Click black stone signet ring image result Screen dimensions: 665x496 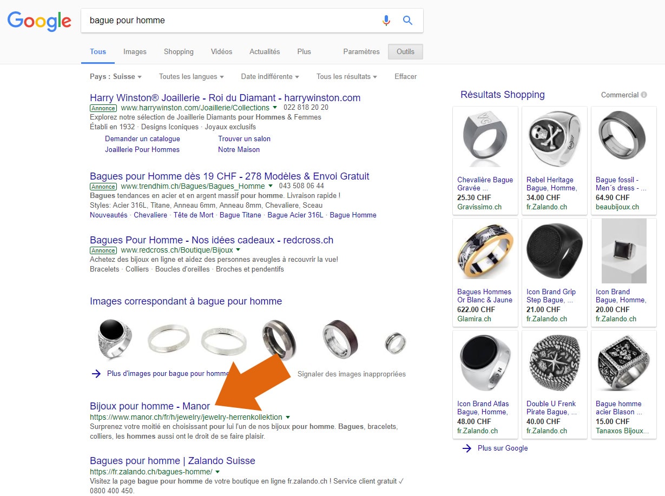[x=115, y=338]
